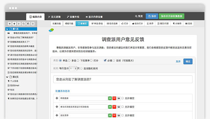Collapse the 第1页 tree node
This screenshot has width=210, height=119.
coord(7,29)
